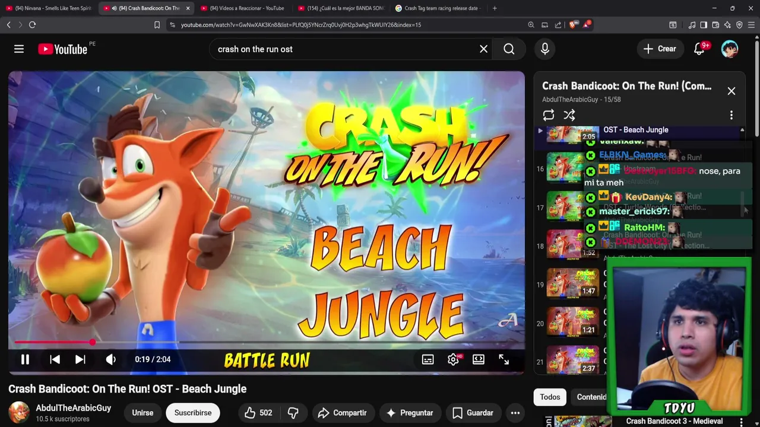Subscribe with the Suscribirse button

[193, 413]
